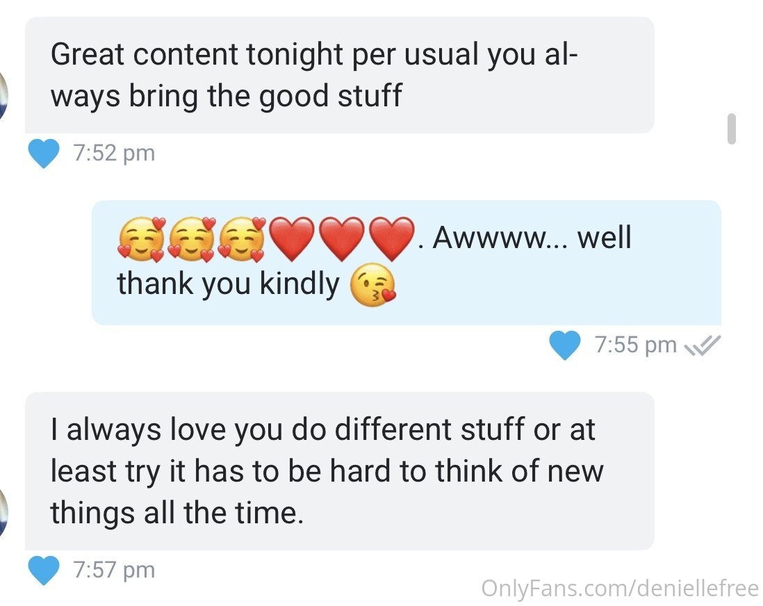Image resolution: width=763 pixels, height=606 pixels.
Task: Click the first smiling hearts emoji
Action: tap(142, 239)
